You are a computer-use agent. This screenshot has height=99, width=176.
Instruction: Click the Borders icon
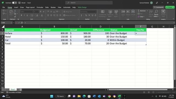[x=32, y=15]
